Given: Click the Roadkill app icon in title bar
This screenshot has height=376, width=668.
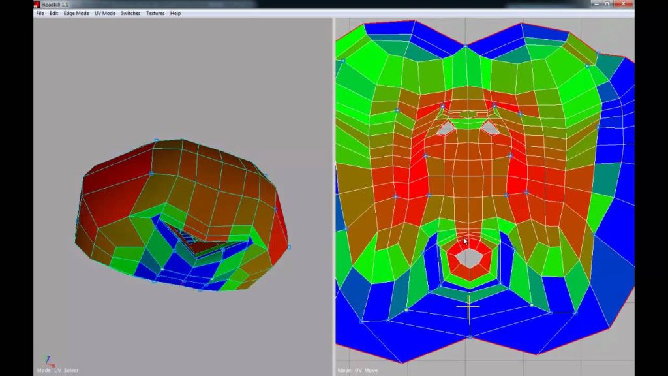Looking at the screenshot, I should 37,5.
